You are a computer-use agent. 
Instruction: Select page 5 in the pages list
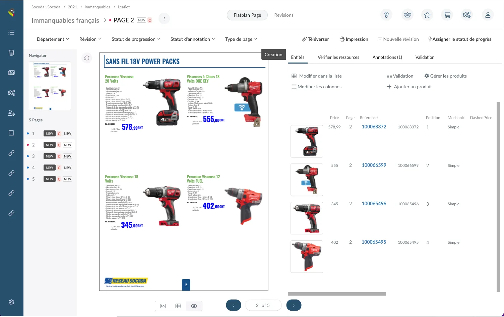click(x=50, y=179)
